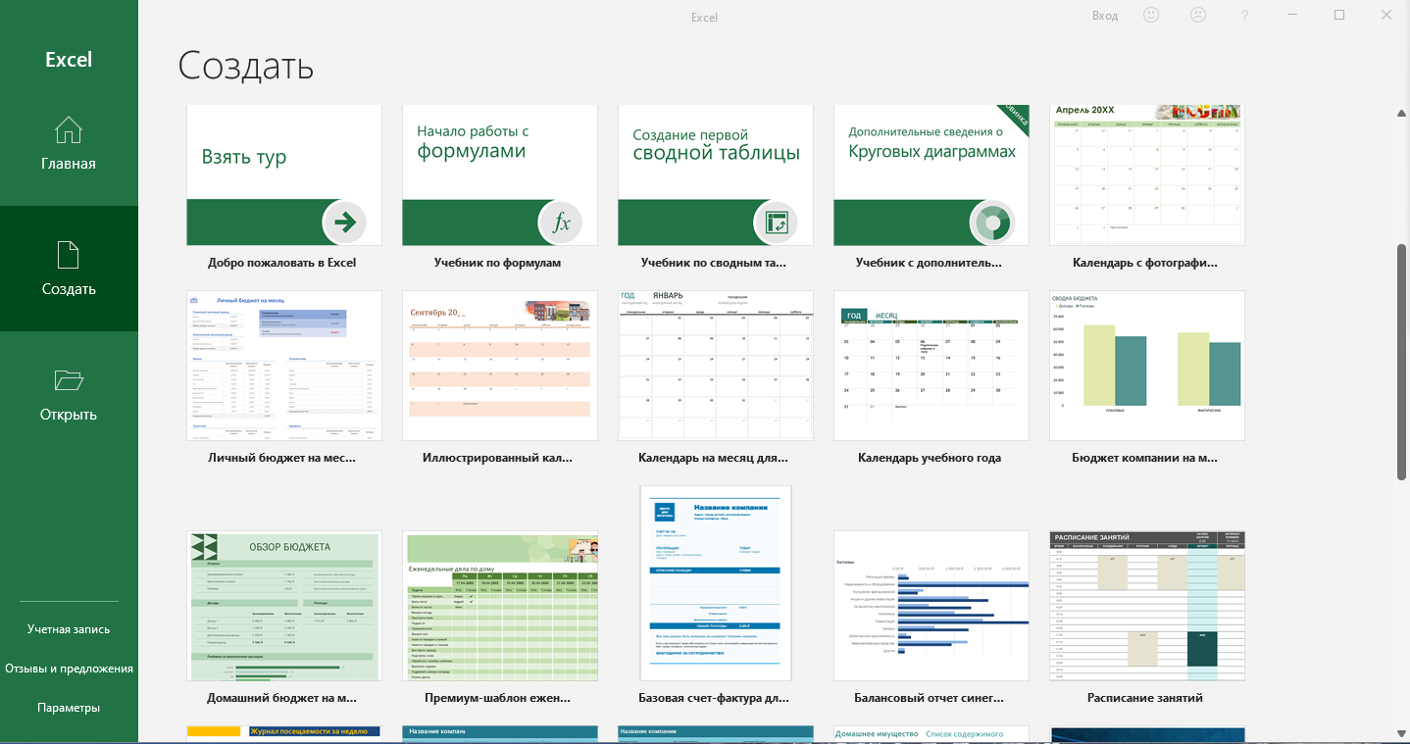
Task: Open the Личный бюджет на месяц template
Action: [283, 365]
